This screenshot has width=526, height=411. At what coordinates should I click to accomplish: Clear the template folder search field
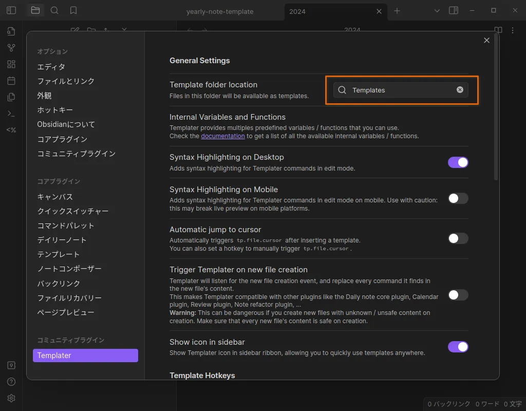[460, 90]
